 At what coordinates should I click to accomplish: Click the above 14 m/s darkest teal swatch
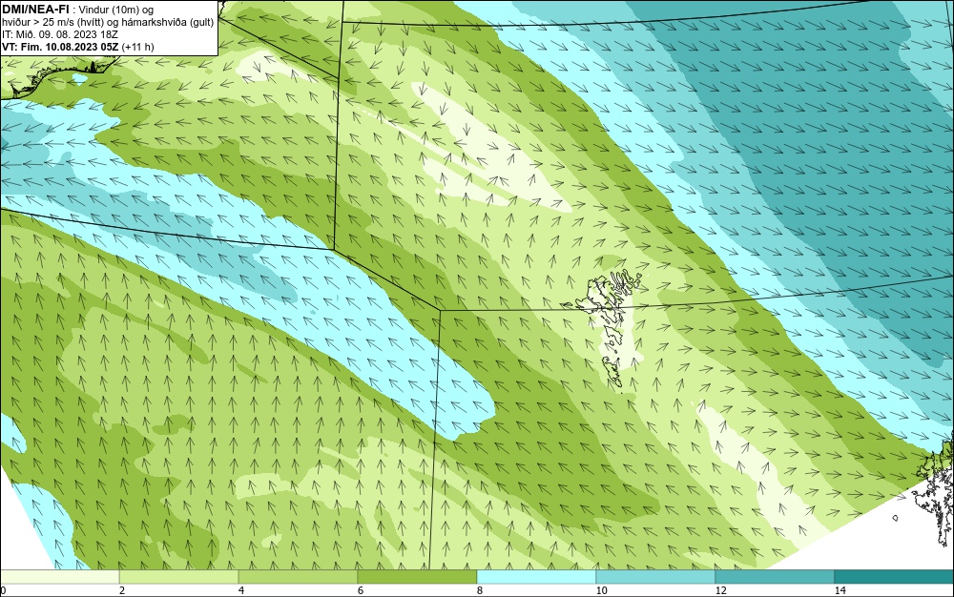pos(895,577)
